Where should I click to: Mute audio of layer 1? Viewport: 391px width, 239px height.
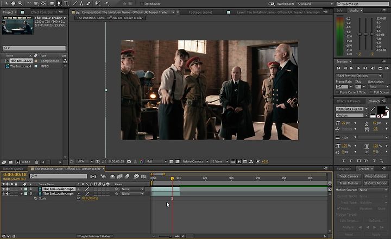tap(8, 189)
